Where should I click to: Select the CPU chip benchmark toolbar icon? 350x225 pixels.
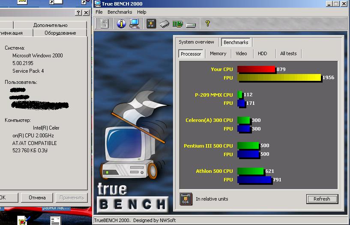click(151, 24)
